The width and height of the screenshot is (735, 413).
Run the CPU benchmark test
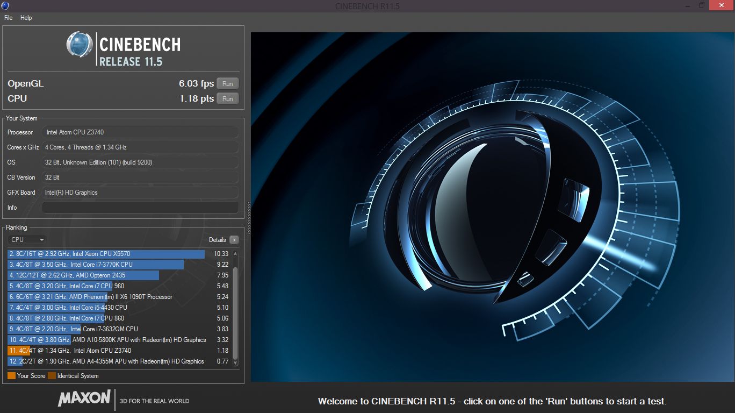click(227, 98)
